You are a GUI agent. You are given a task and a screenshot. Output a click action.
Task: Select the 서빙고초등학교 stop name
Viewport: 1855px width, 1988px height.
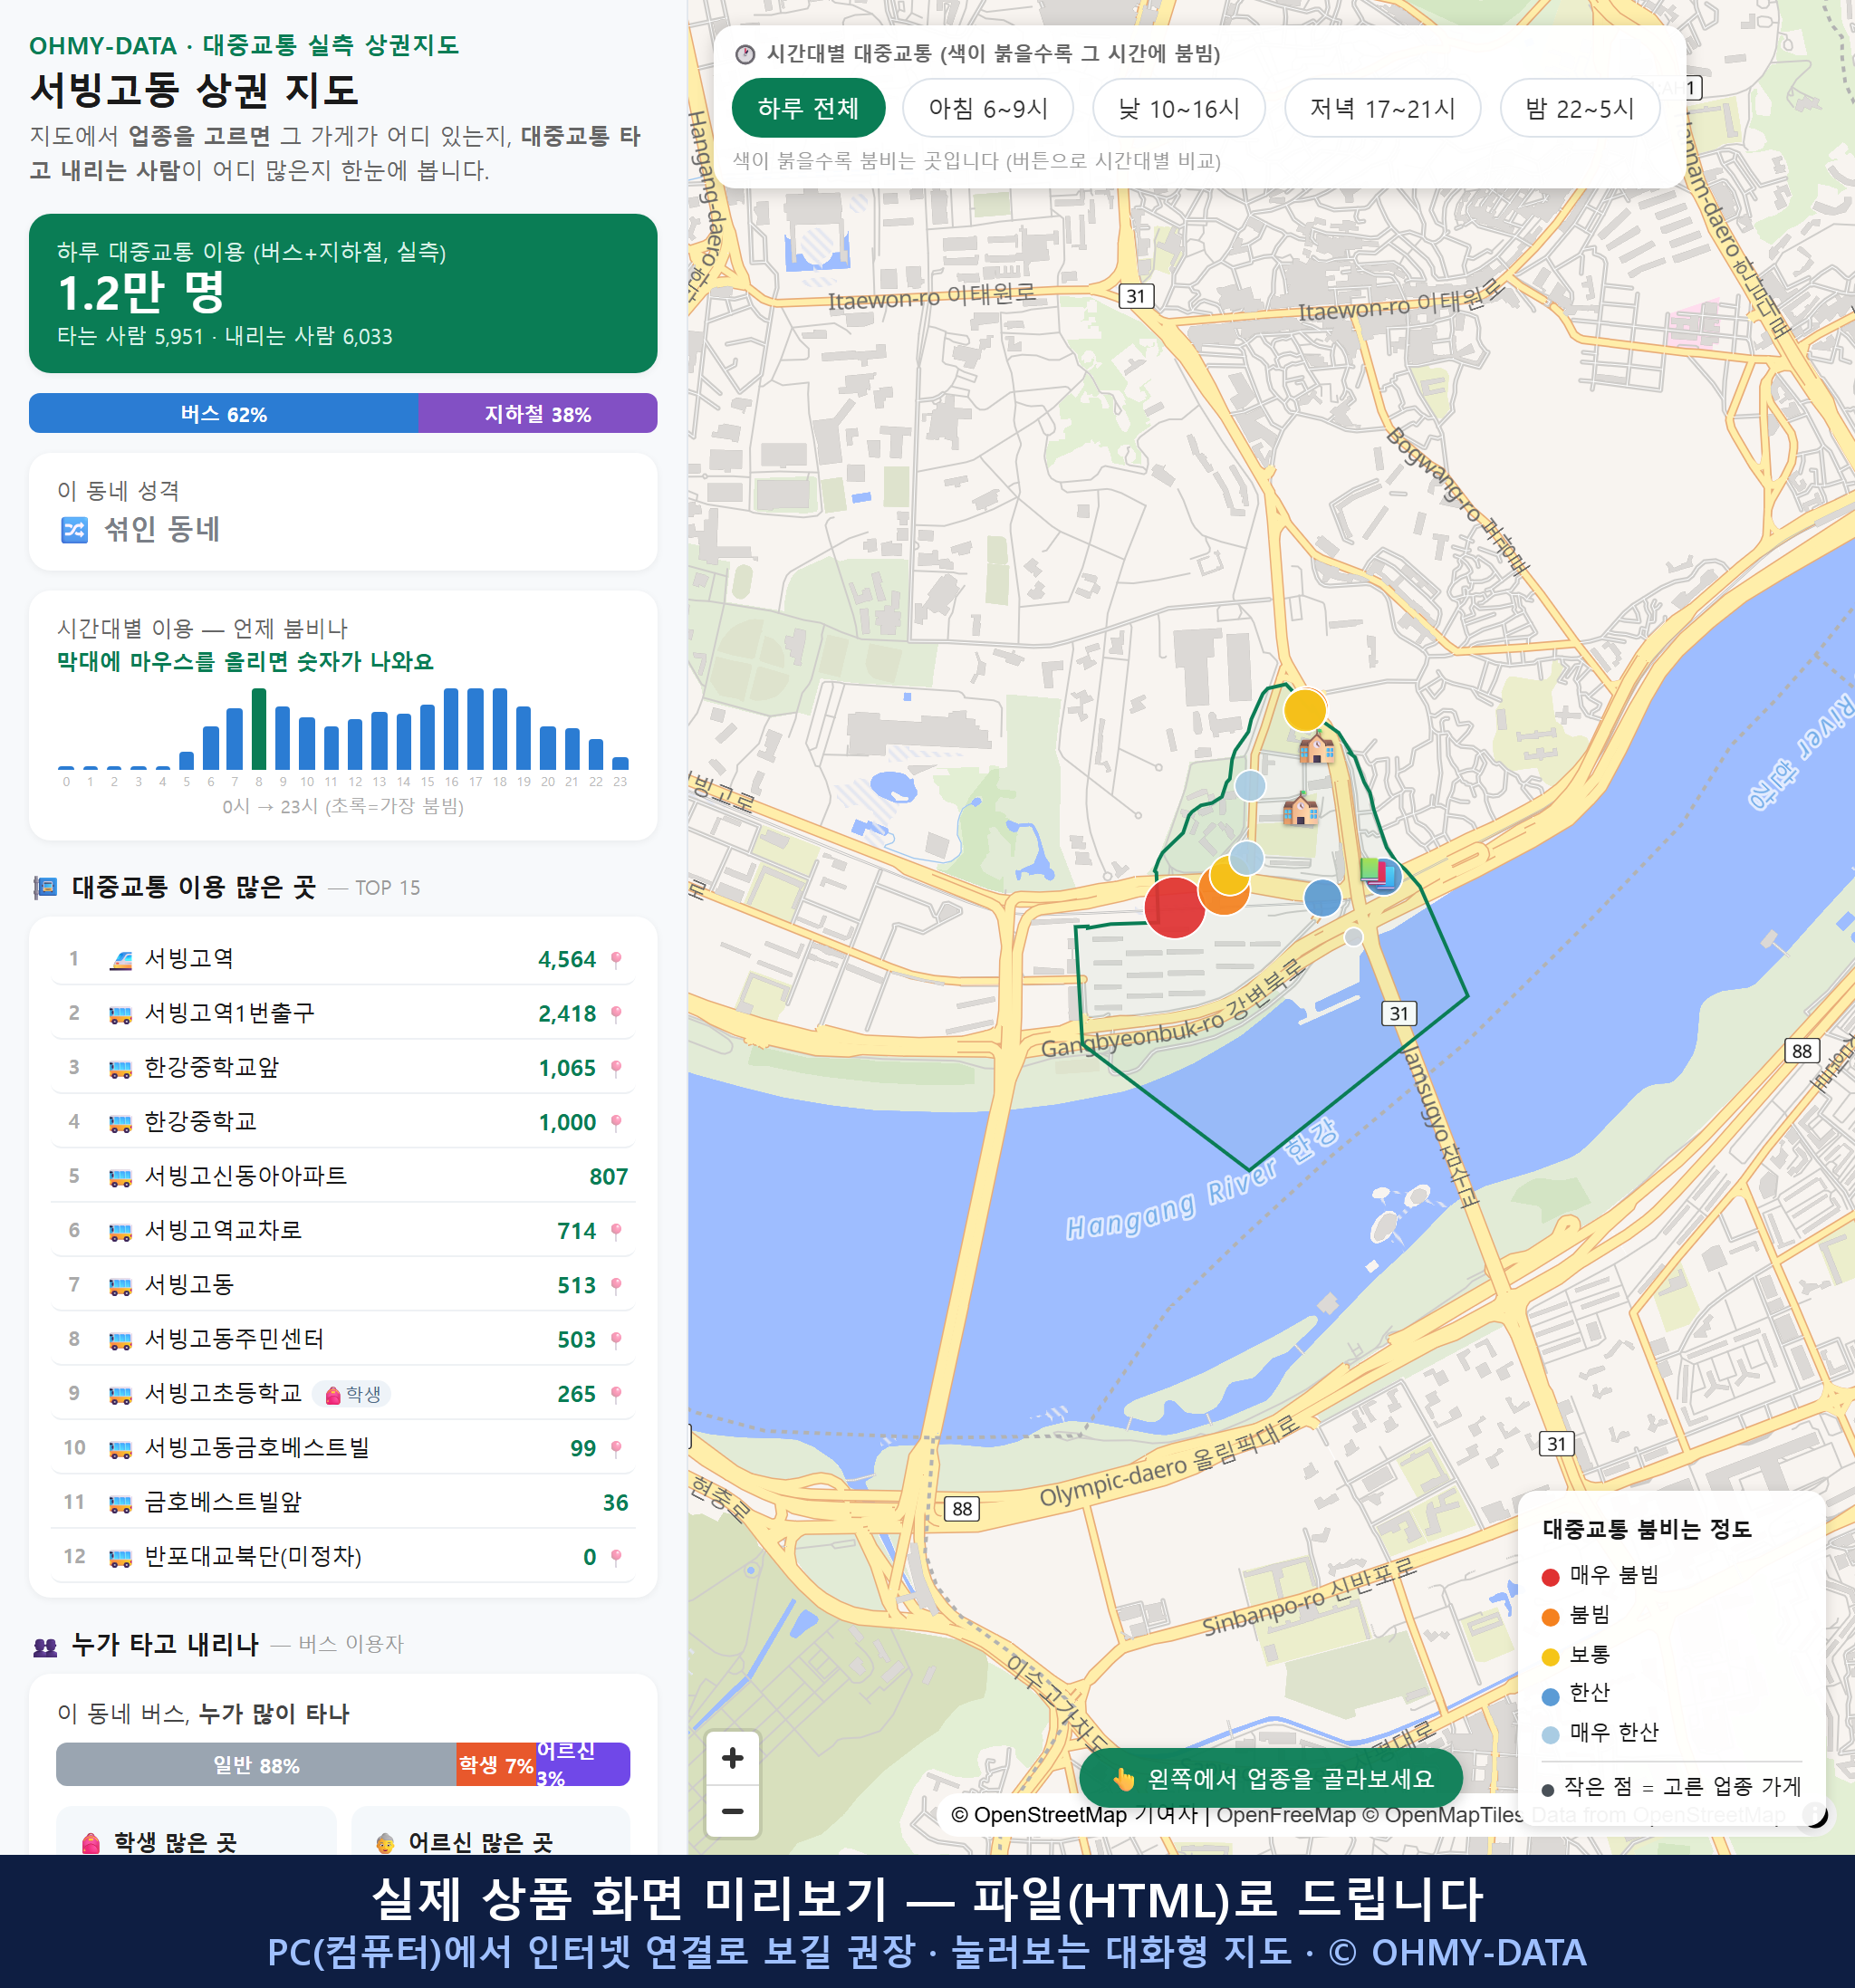coord(223,1393)
